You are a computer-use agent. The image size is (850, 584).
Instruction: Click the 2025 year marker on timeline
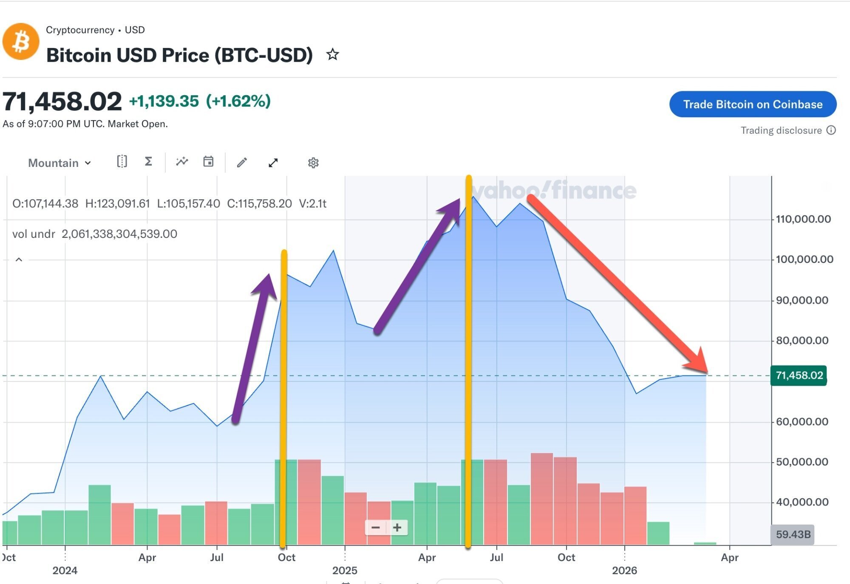345,570
